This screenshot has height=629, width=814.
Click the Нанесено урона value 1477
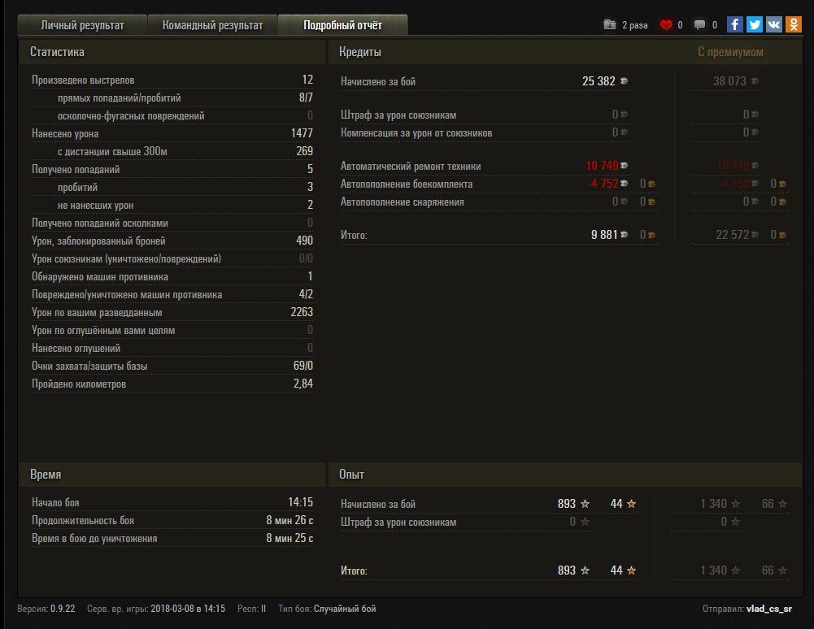click(x=302, y=133)
